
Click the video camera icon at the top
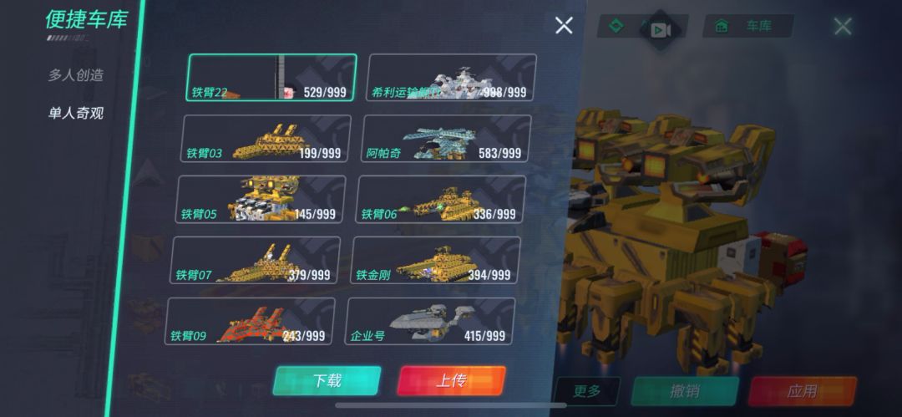659,29
